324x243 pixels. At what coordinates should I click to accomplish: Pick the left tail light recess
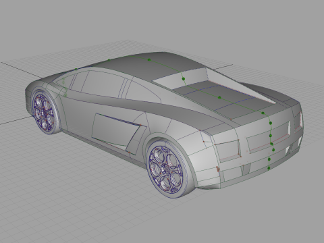[227, 150]
